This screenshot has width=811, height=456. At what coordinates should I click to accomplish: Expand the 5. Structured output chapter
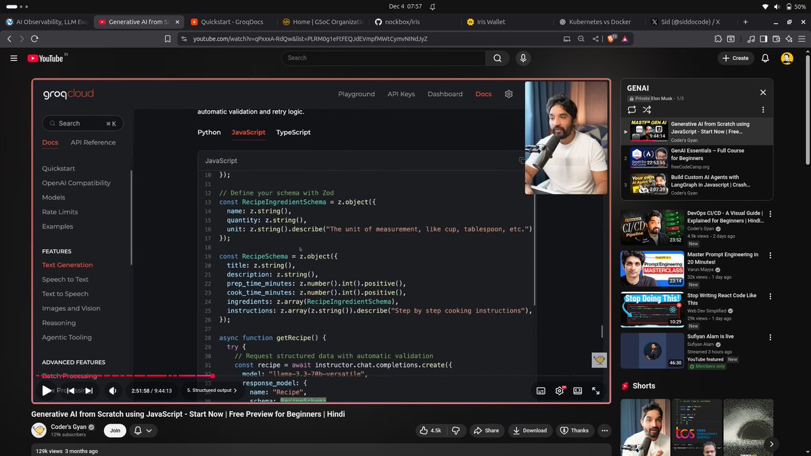(212, 390)
